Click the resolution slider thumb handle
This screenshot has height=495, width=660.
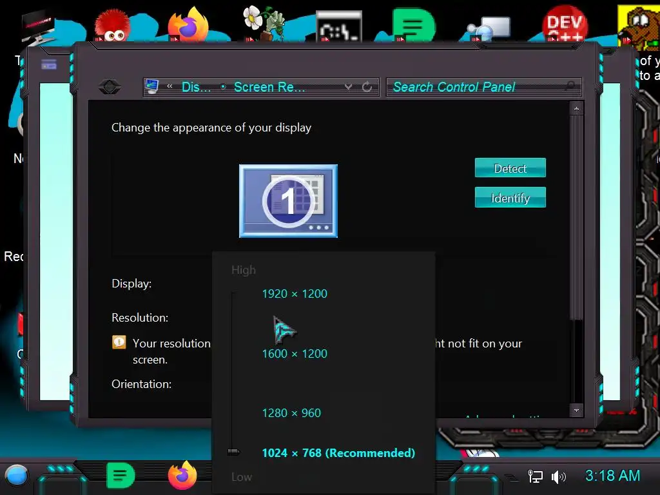(x=233, y=452)
